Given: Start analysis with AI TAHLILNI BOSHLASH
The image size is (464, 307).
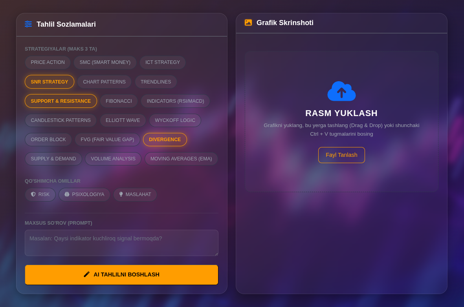Looking at the screenshot, I should [x=122, y=275].
